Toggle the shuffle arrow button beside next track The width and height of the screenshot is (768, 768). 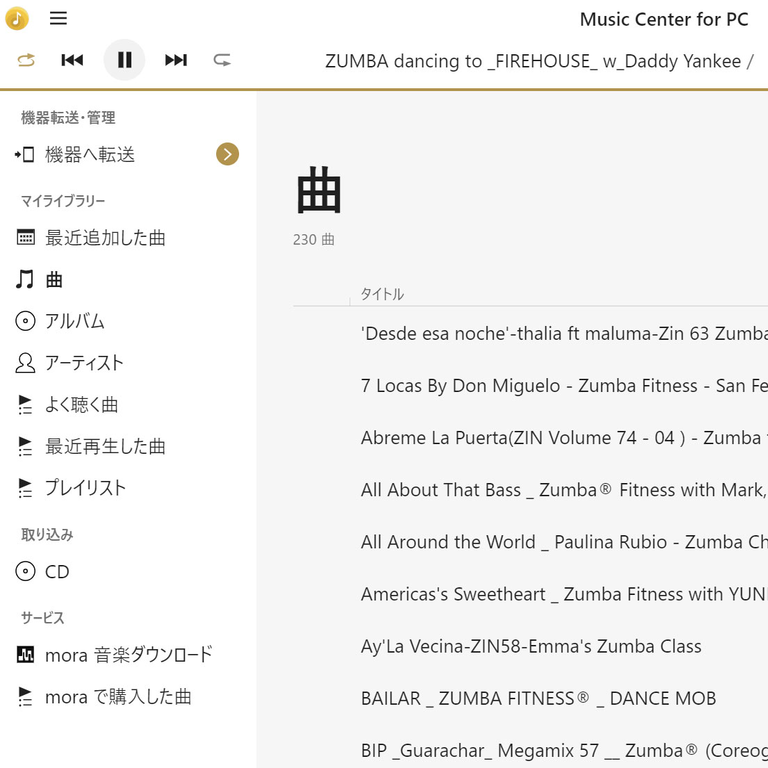point(222,60)
